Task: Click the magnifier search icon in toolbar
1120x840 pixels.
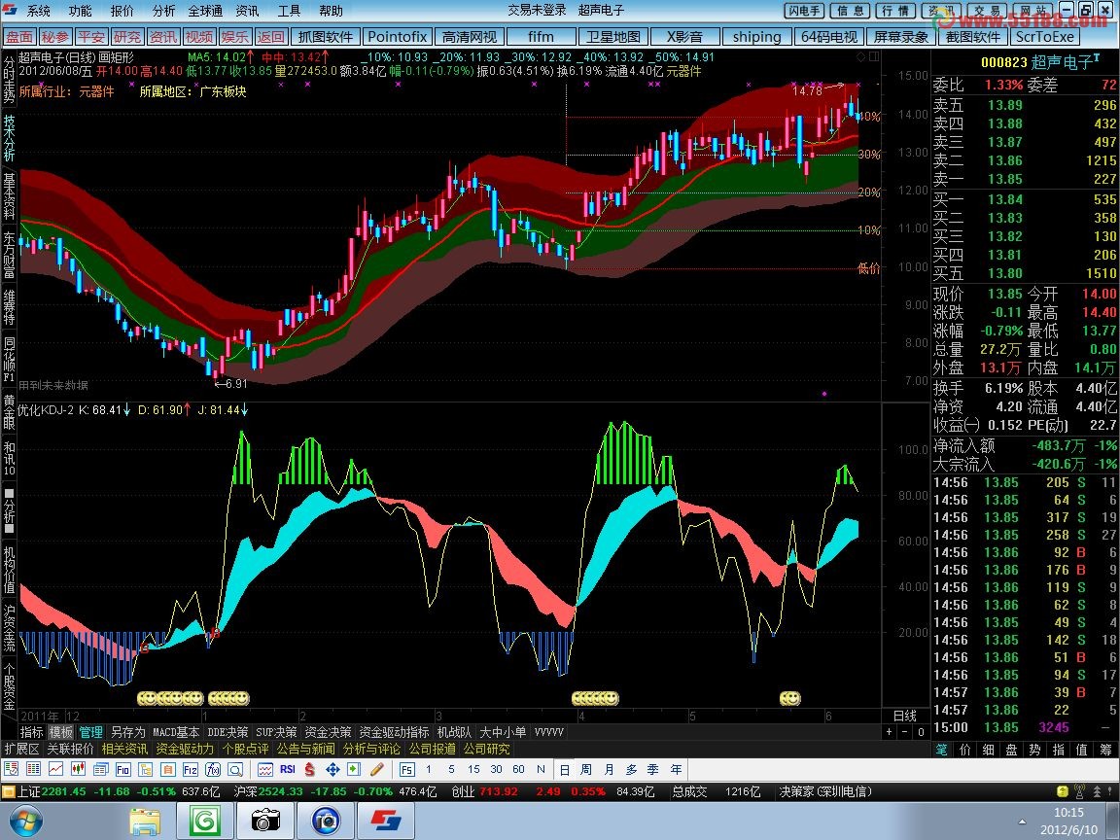Action: coord(235,769)
